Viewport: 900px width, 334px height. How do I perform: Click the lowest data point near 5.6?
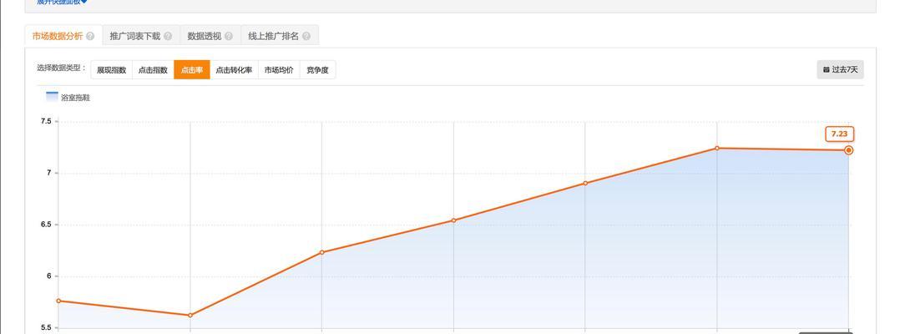(x=190, y=315)
